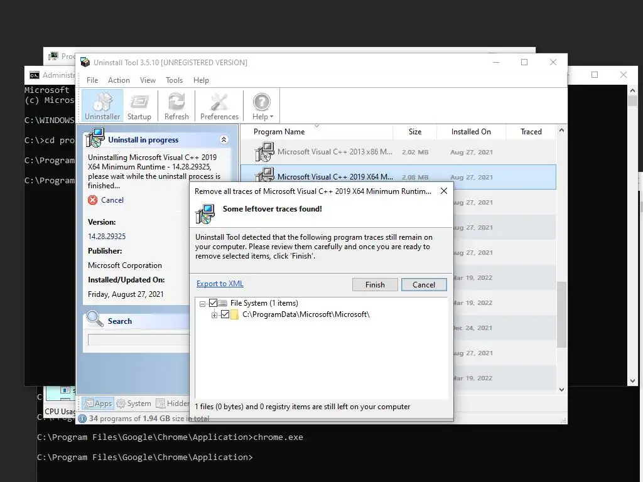Sort by Traced column header
643x482 pixels.
pos(531,132)
